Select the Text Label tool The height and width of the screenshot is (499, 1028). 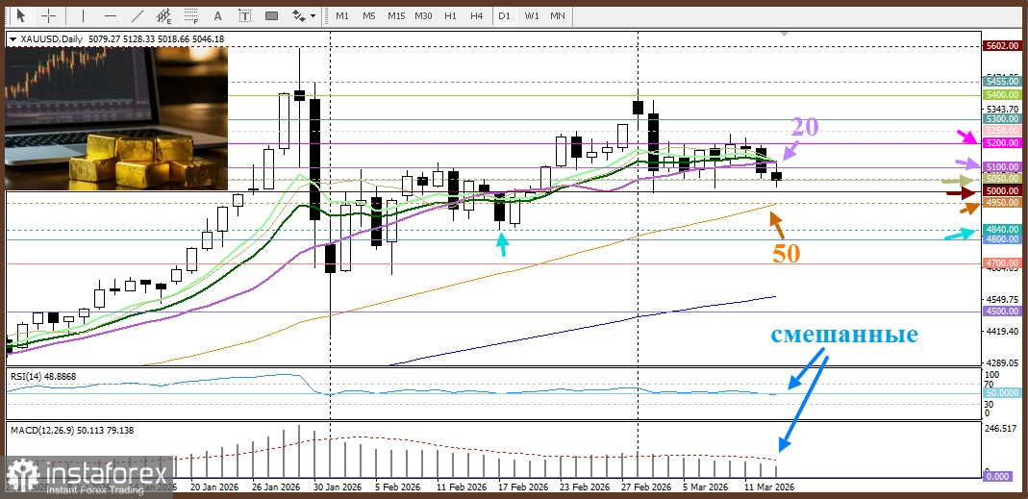point(243,15)
